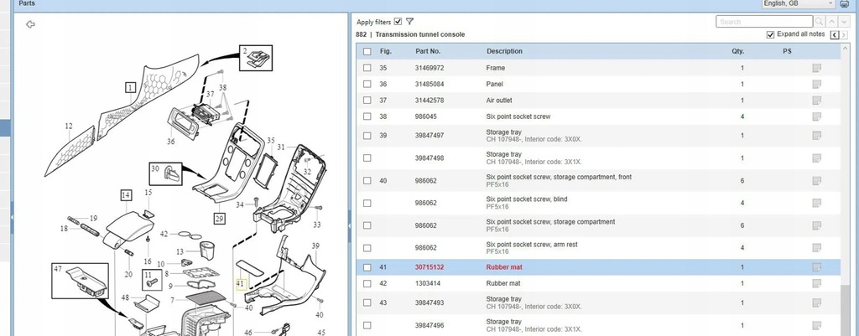
Task: Click the back arrow above the parts diagram
Action: [x=31, y=24]
